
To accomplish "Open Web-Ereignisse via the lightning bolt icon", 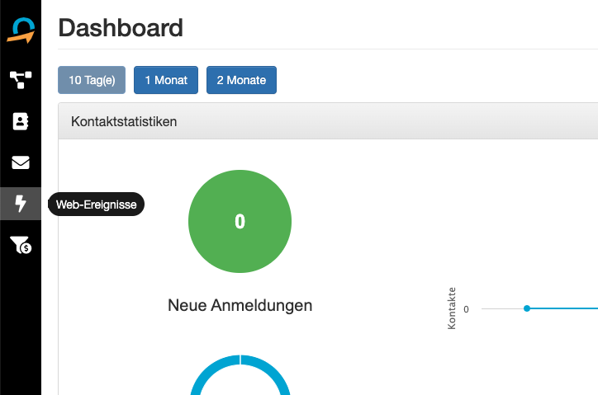I will [x=21, y=204].
